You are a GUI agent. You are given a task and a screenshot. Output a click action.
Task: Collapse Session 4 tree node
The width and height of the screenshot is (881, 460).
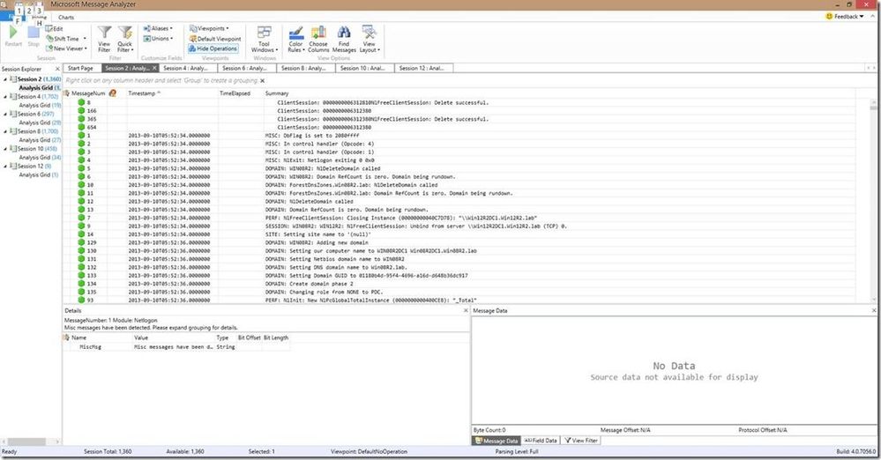pyautogui.click(x=5, y=97)
